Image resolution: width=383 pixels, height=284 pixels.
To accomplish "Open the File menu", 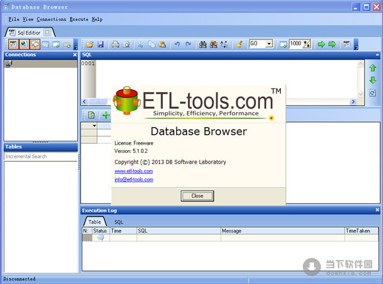I will (13, 19).
